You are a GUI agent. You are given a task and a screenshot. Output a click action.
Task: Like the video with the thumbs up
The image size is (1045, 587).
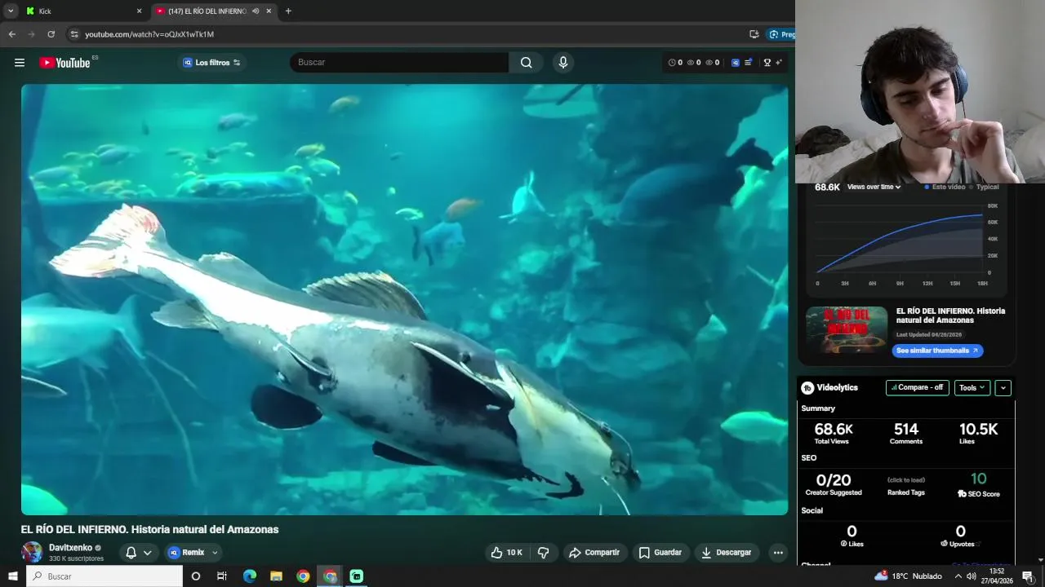coord(506,553)
